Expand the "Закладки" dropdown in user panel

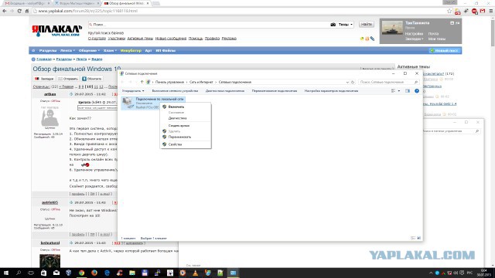(x=414, y=39)
